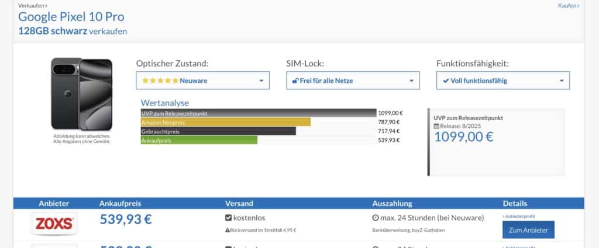Click the open lock icon in SIM-Lock dropdown
This screenshot has width=599, height=248.
point(295,81)
